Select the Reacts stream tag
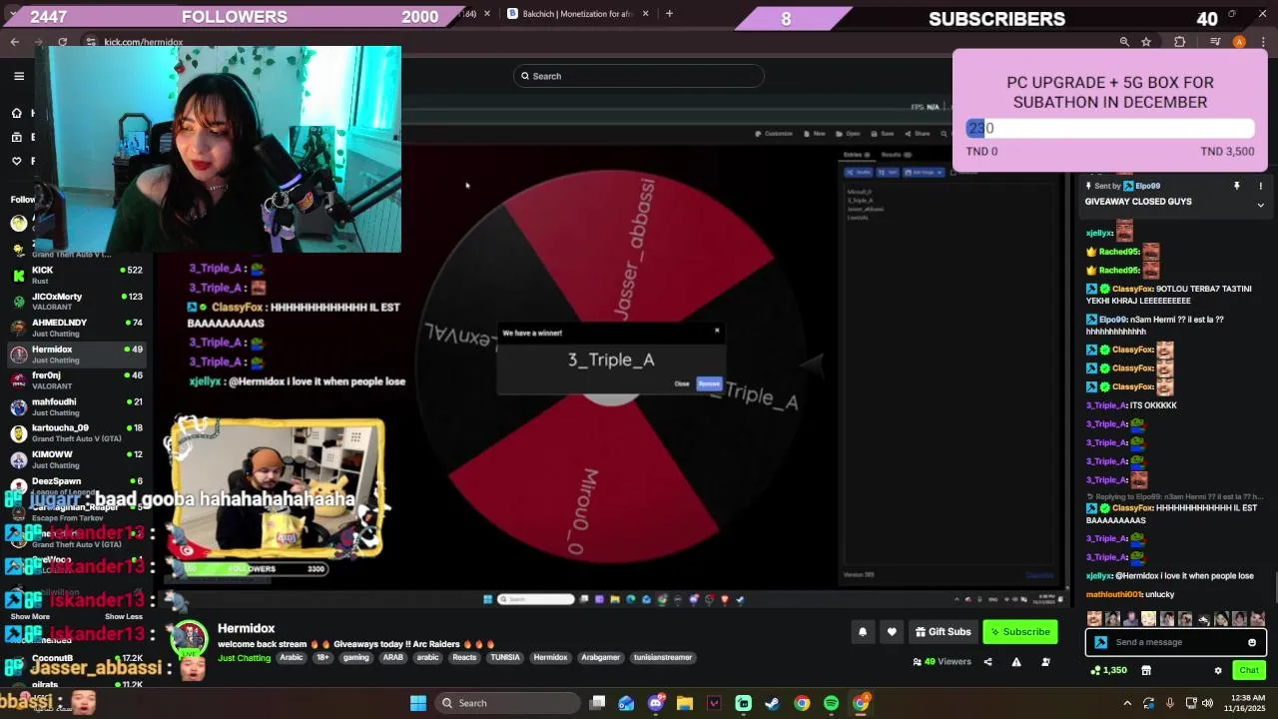Viewport: 1278px width, 719px height. point(464,657)
